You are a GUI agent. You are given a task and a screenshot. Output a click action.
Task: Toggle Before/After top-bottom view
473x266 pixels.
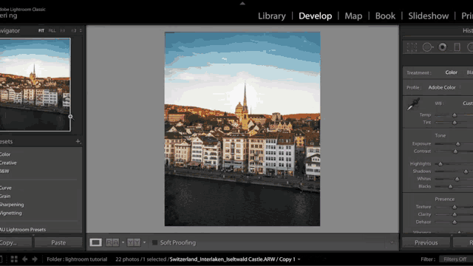[134, 242]
